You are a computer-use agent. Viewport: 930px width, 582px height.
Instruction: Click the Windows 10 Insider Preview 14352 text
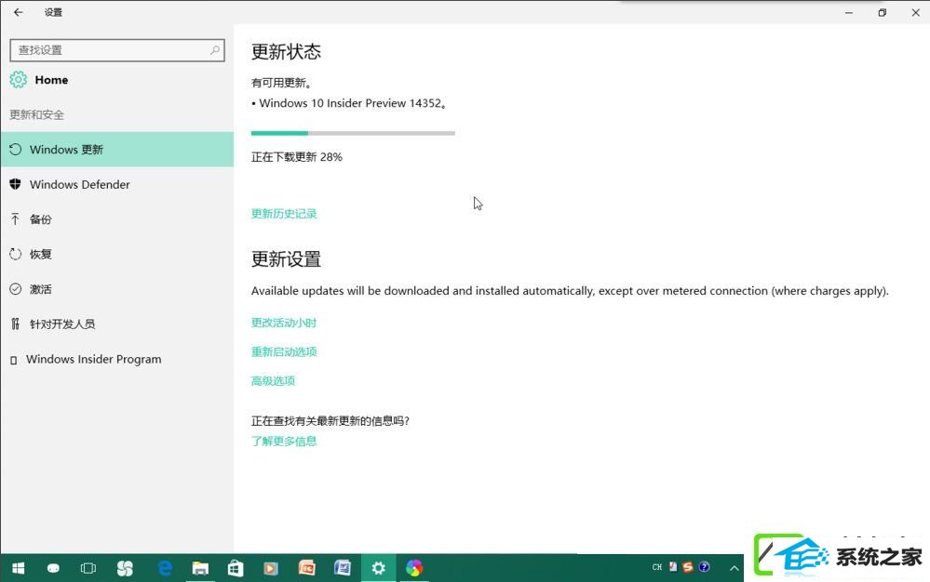click(x=352, y=103)
